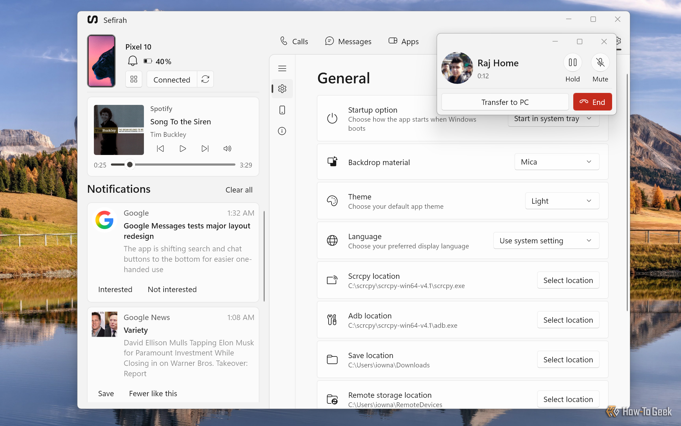Image resolution: width=681 pixels, height=426 pixels.
Task: Click the notifications list scrollbar
Action: (264, 256)
